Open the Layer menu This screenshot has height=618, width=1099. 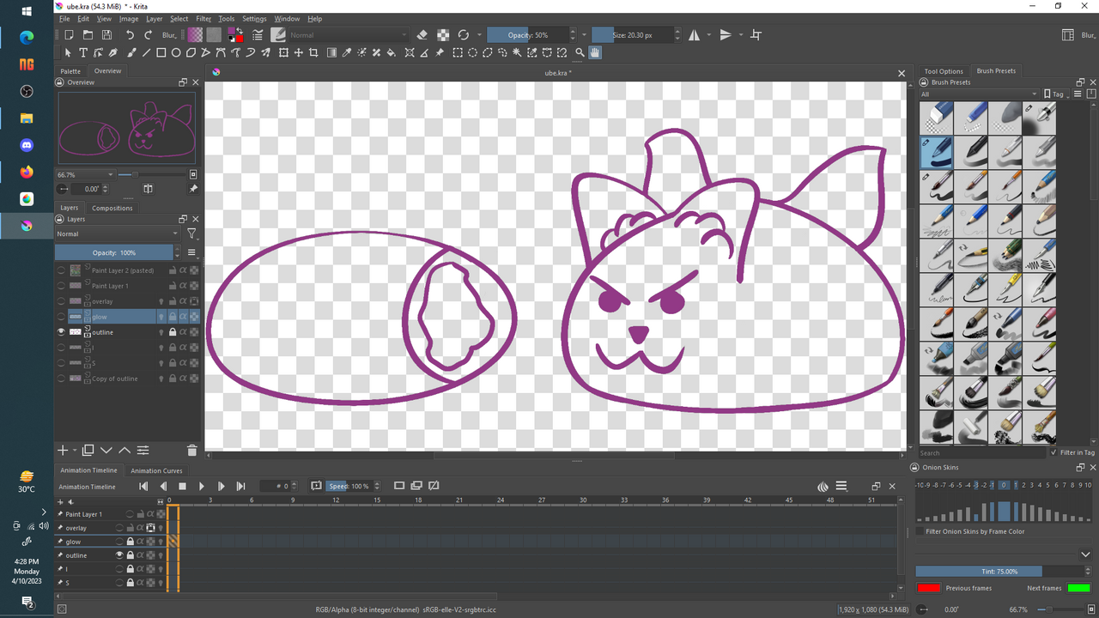154,18
